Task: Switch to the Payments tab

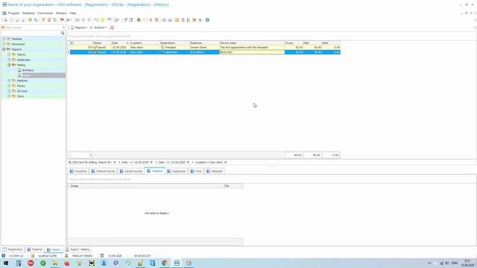Action: [x=78, y=171]
